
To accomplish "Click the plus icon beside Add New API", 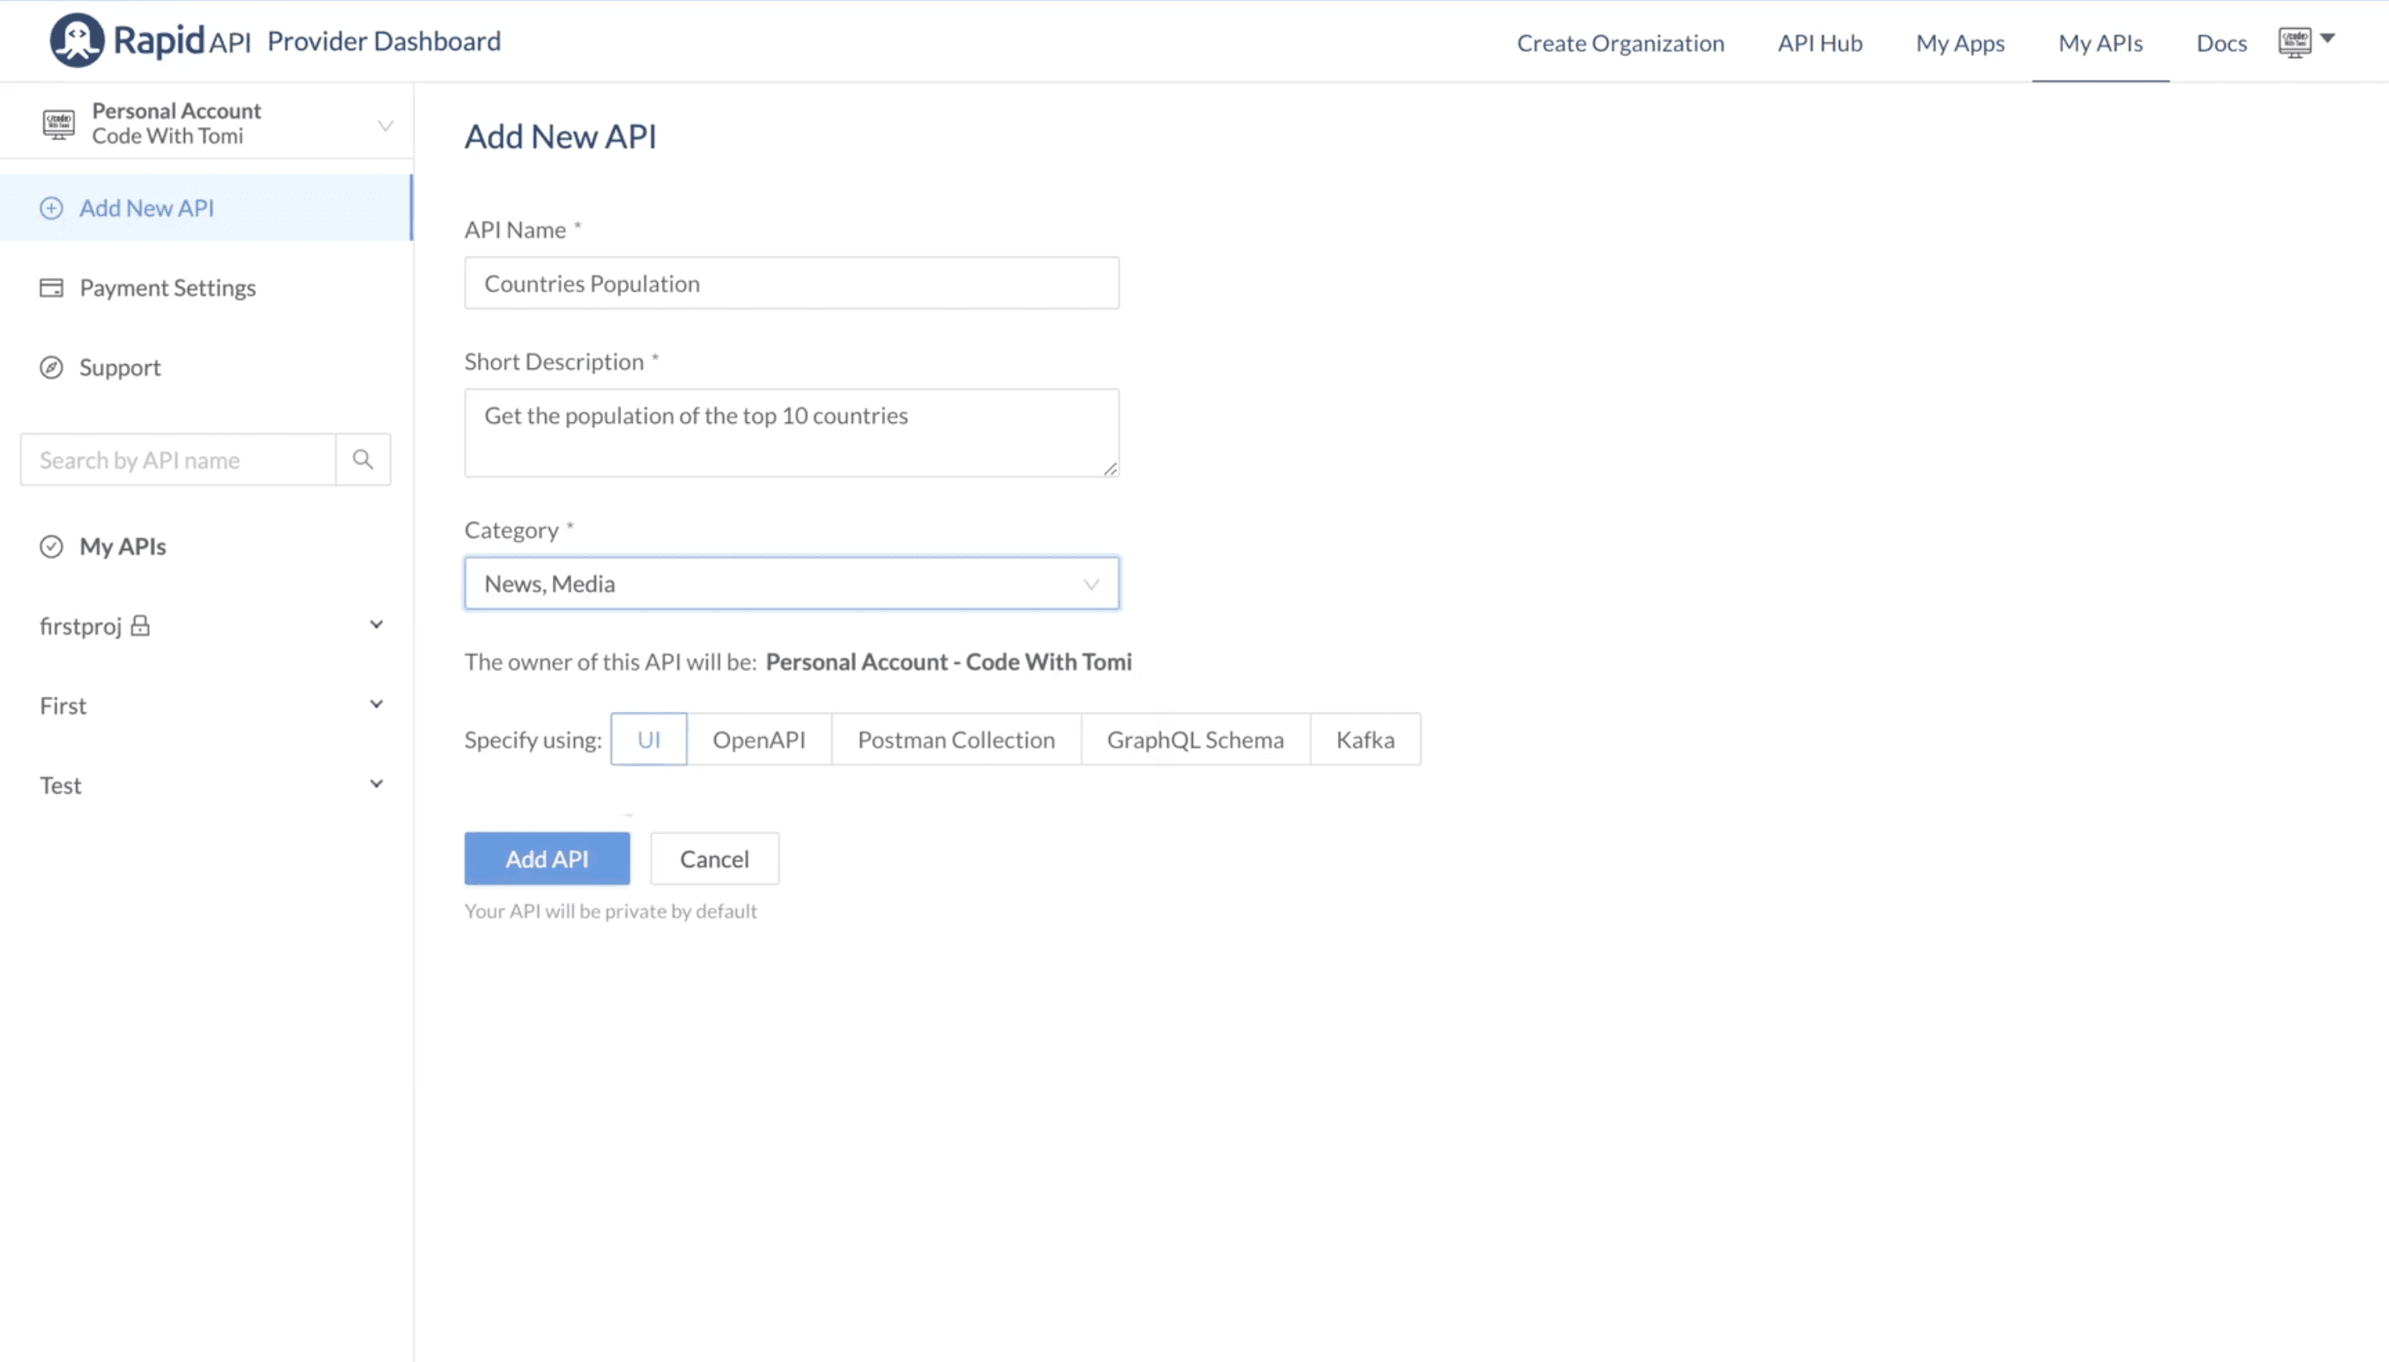I will [51, 207].
